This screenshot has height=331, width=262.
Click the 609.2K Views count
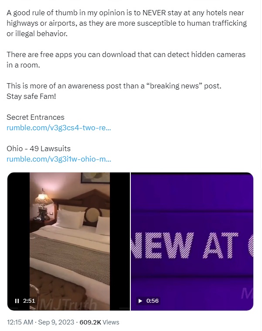pyautogui.click(x=99, y=322)
